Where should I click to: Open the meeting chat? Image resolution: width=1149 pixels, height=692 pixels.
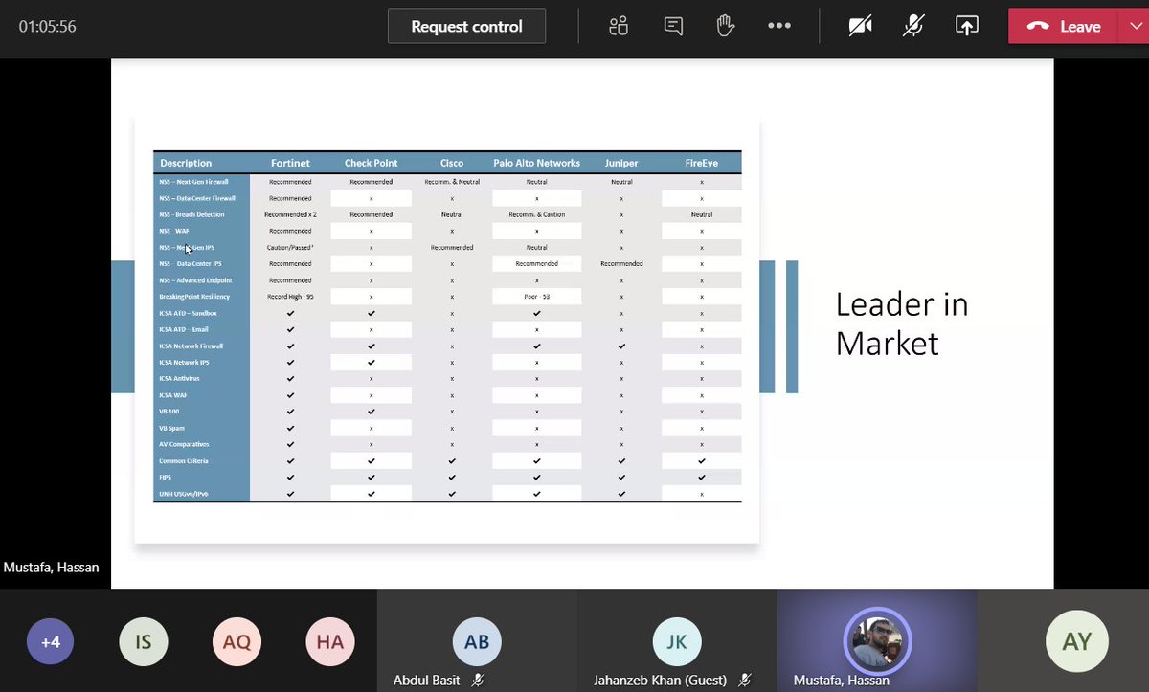[673, 27]
